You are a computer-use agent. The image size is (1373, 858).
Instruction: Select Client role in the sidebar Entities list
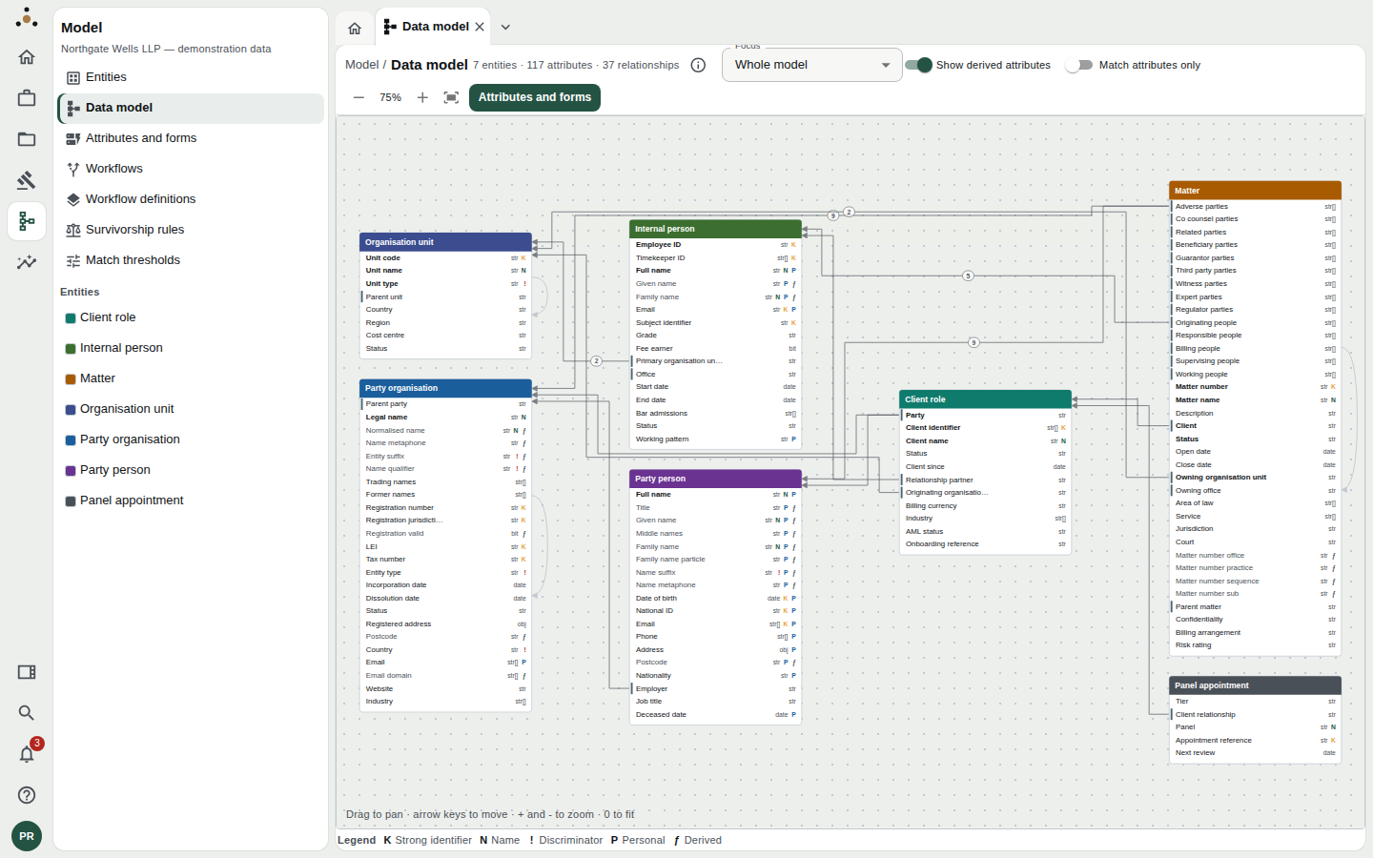coord(191,317)
